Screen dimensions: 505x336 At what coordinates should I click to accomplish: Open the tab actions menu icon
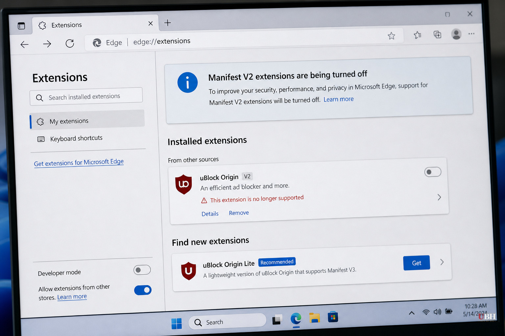coord(21,26)
